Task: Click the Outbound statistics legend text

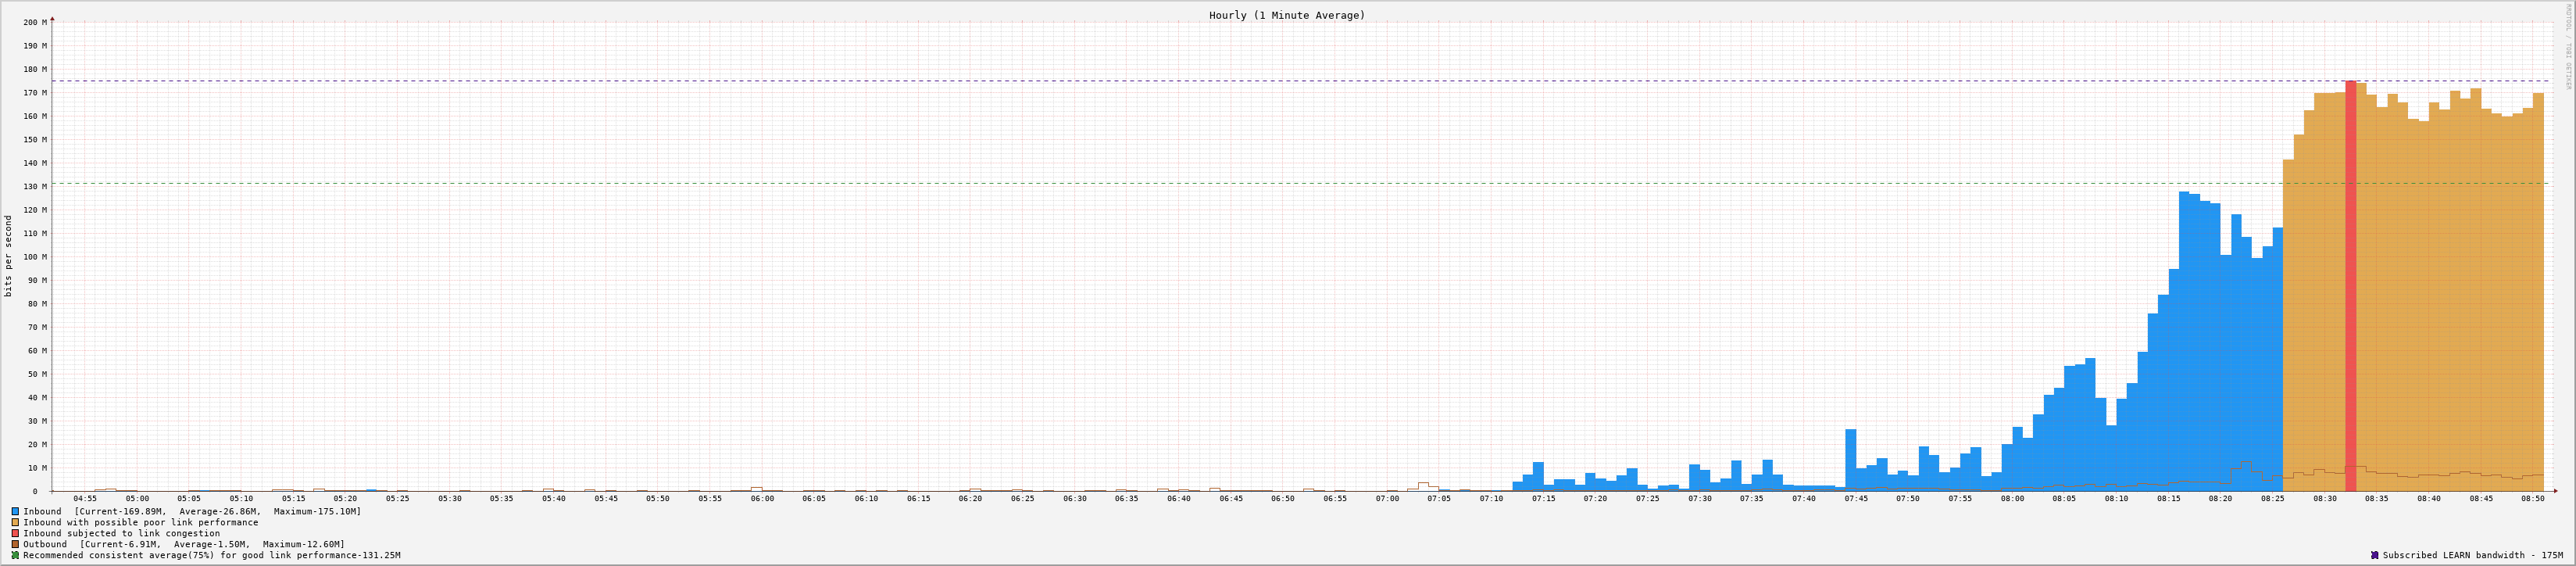Action: click(x=184, y=544)
